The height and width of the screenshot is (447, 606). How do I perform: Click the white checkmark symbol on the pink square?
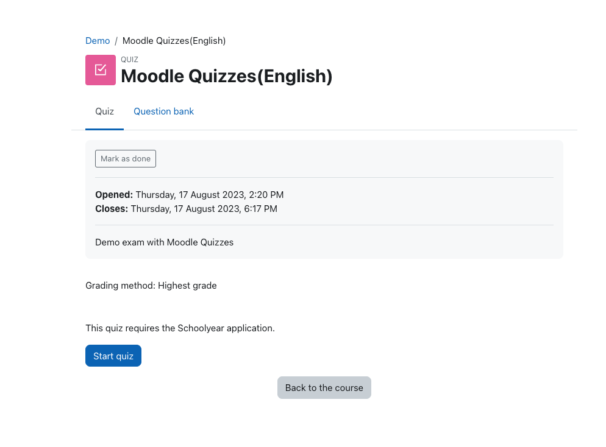(101, 69)
